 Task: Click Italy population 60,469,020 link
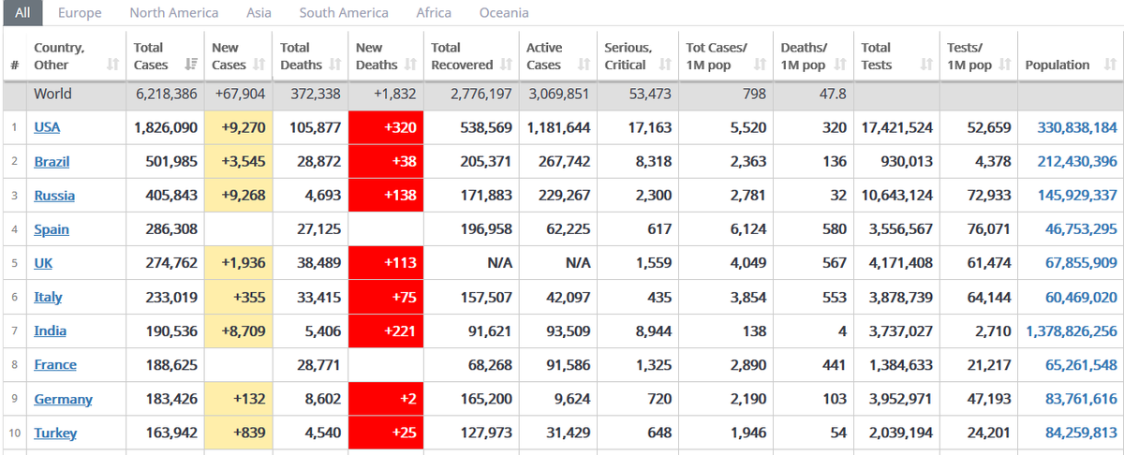(1081, 297)
